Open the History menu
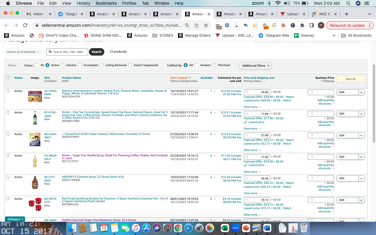Screen dimensions: 376x235 (83, 3)
